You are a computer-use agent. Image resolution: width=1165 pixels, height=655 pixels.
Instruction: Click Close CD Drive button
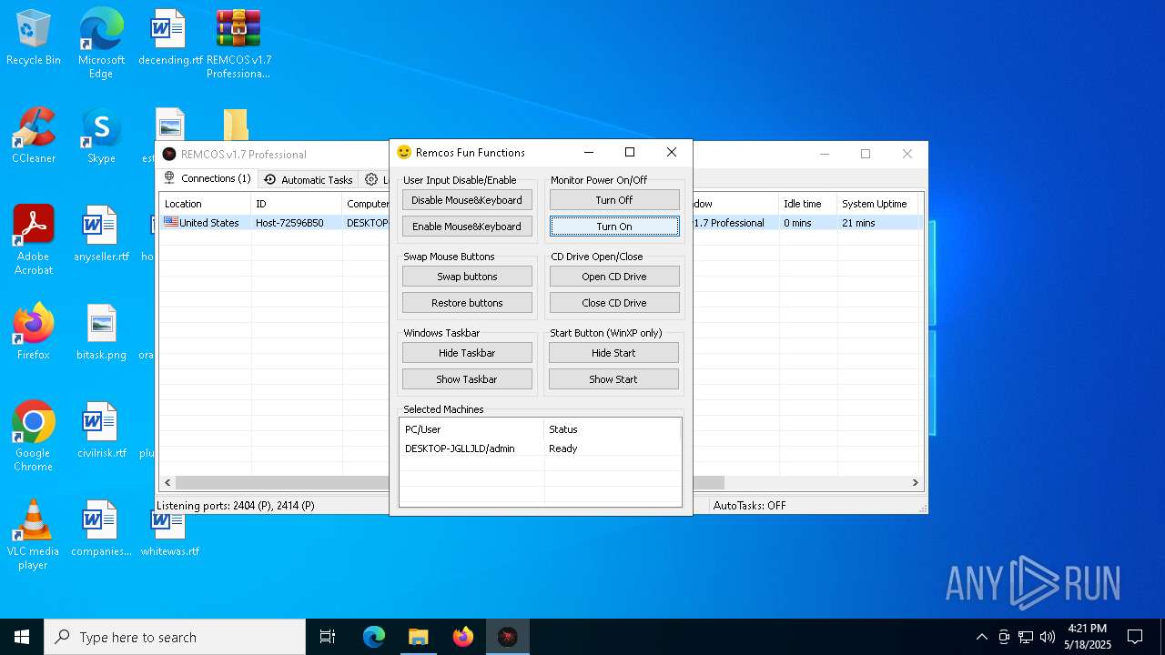point(614,303)
